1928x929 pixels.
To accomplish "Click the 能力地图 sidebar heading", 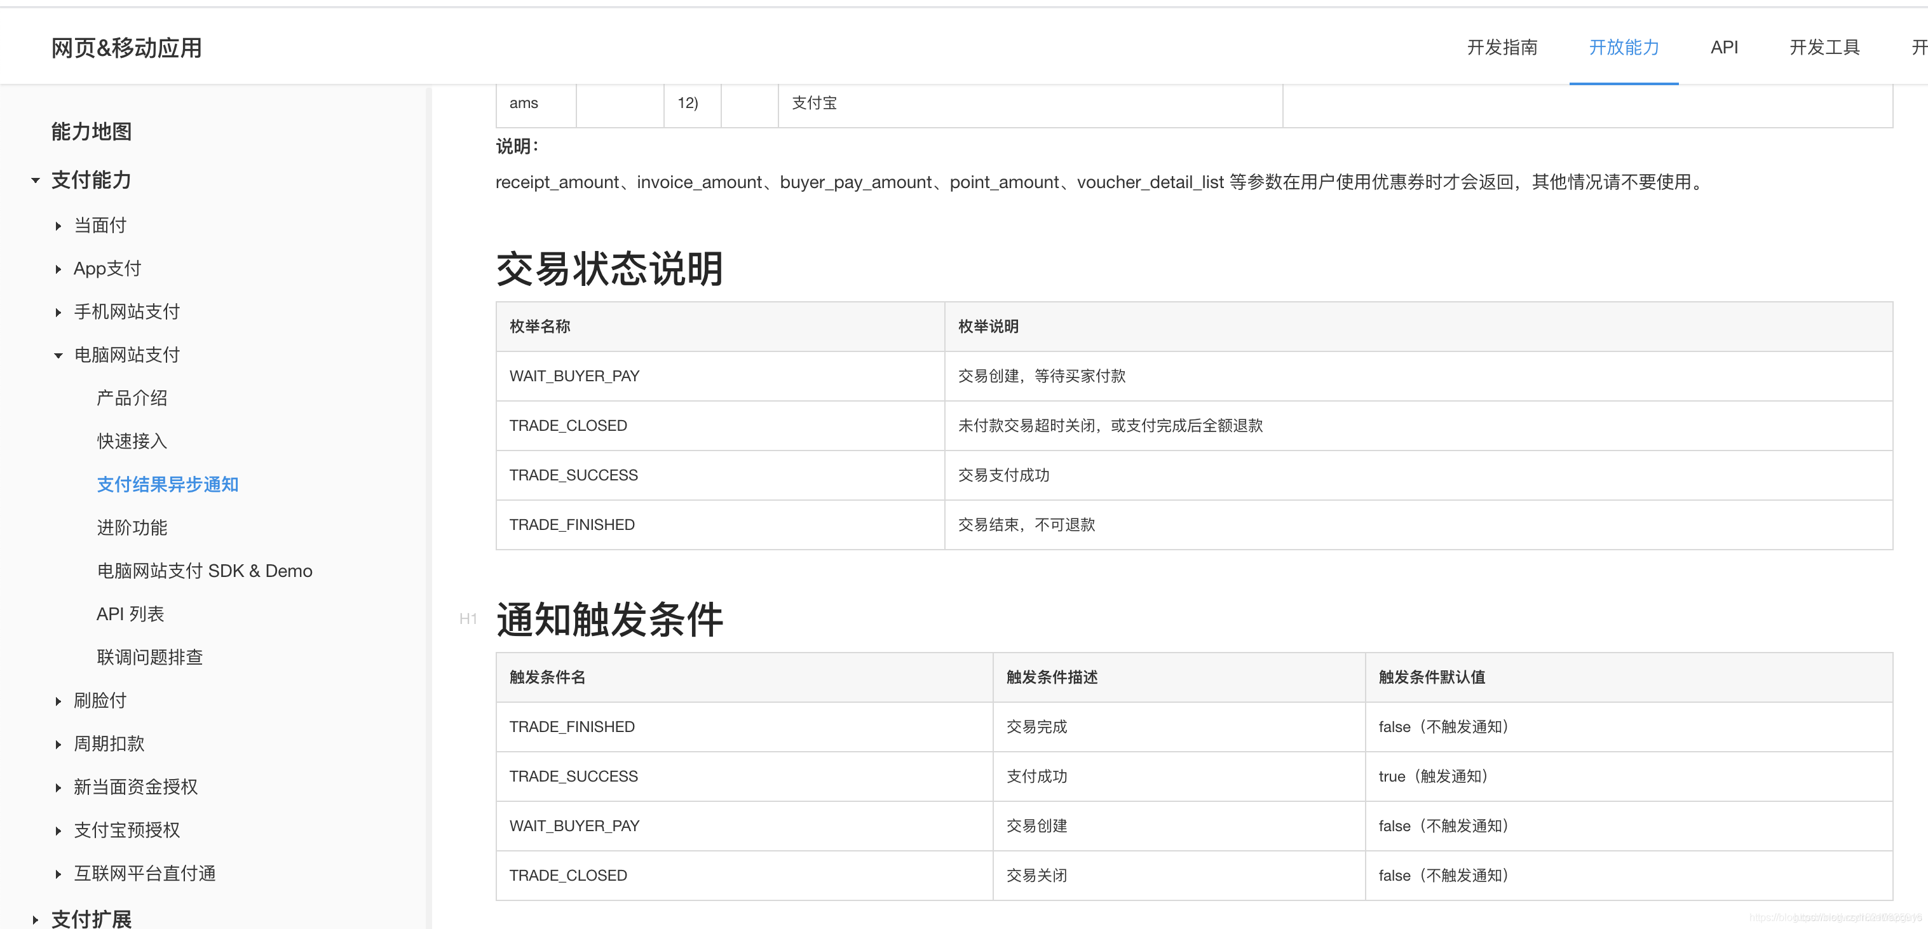I will pos(92,132).
